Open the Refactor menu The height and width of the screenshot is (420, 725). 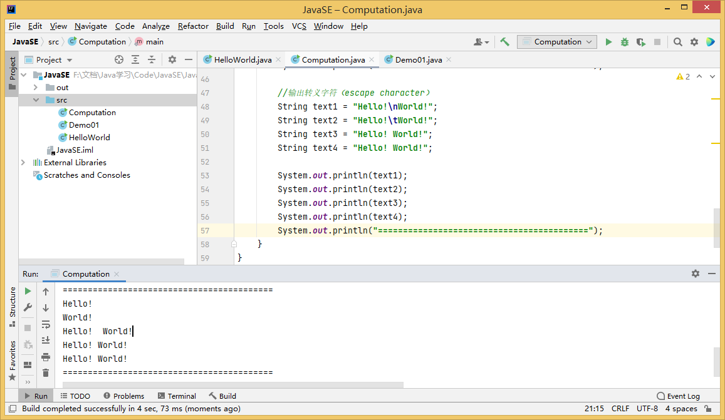point(193,26)
